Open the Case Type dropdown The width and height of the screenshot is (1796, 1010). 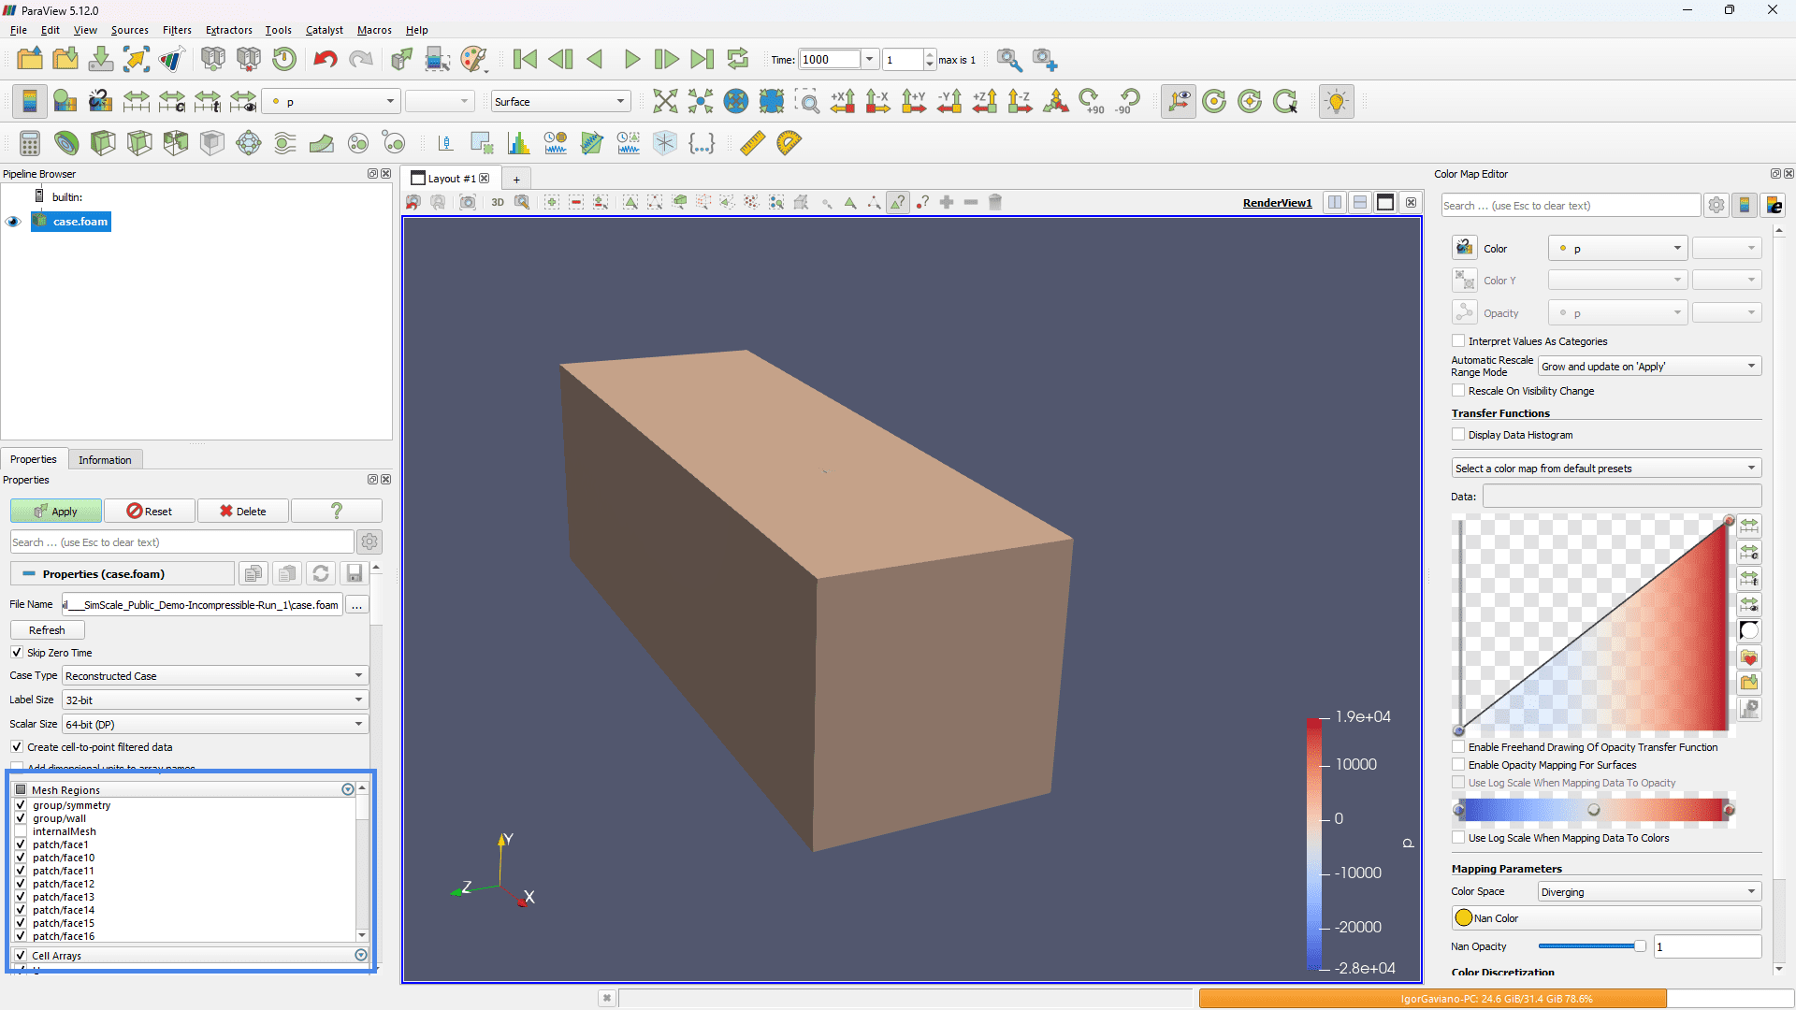[x=215, y=675]
